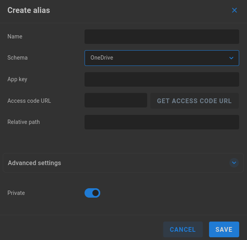Save the new alias
247x240 pixels.
click(x=224, y=229)
